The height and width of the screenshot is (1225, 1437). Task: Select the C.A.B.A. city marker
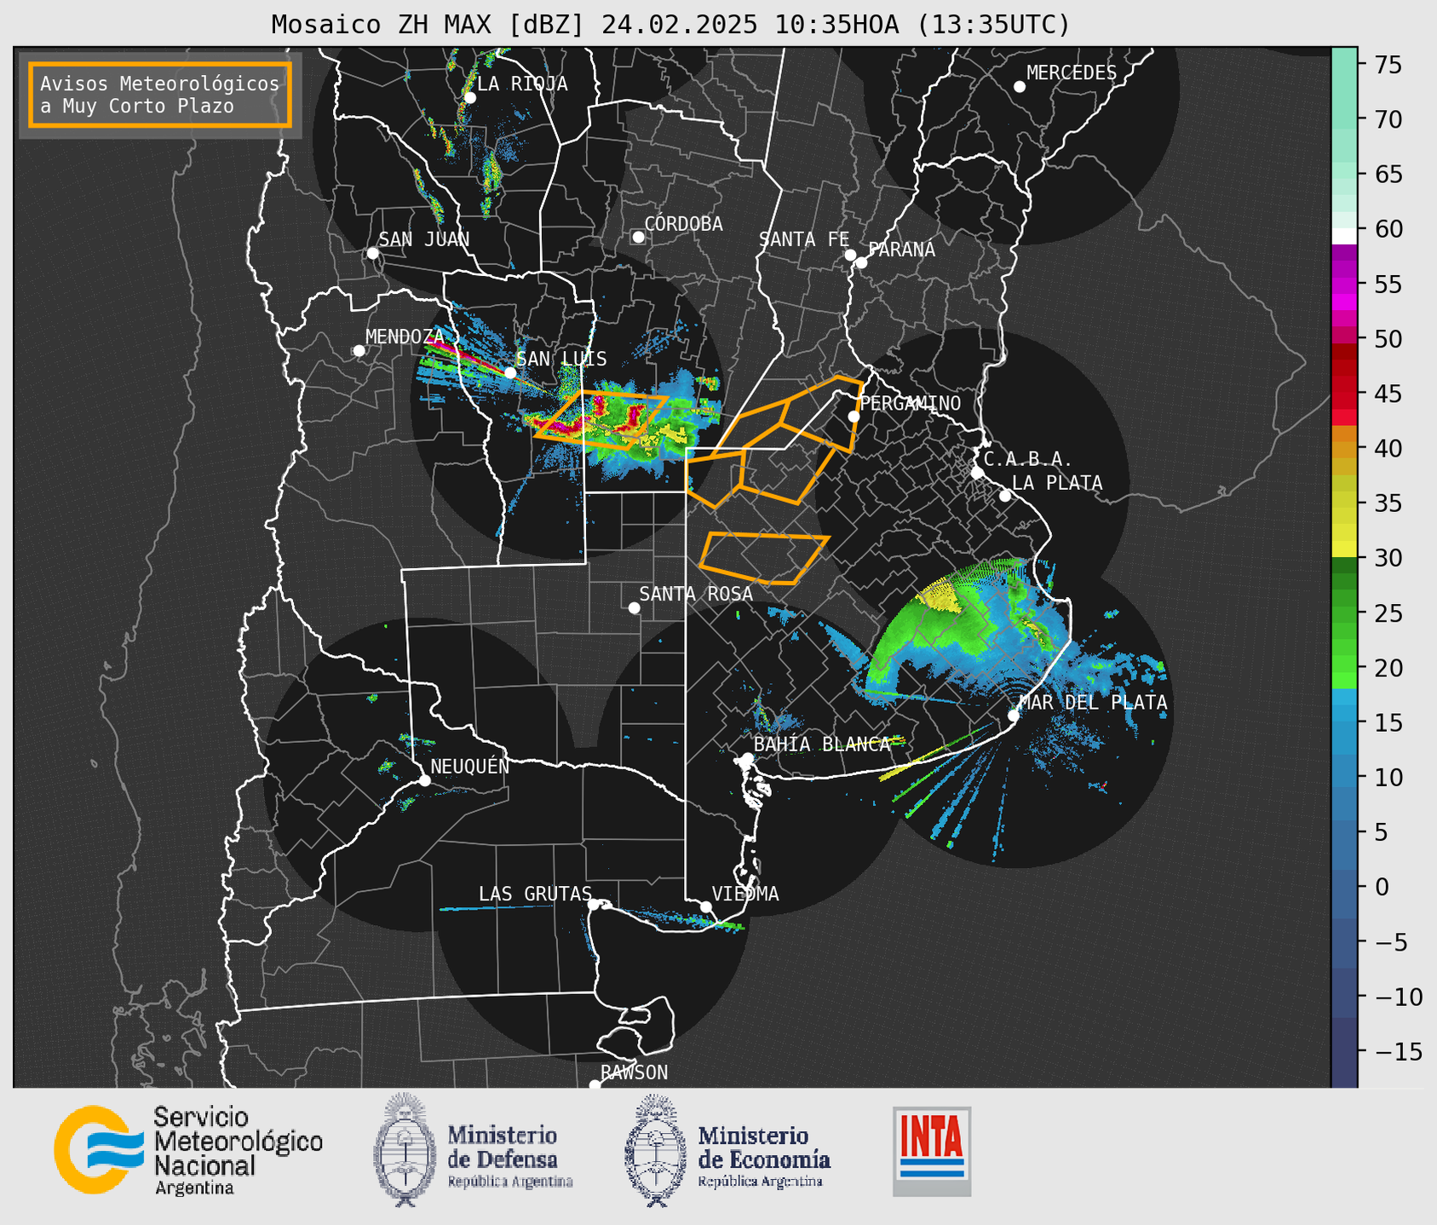click(x=977, y=473)
